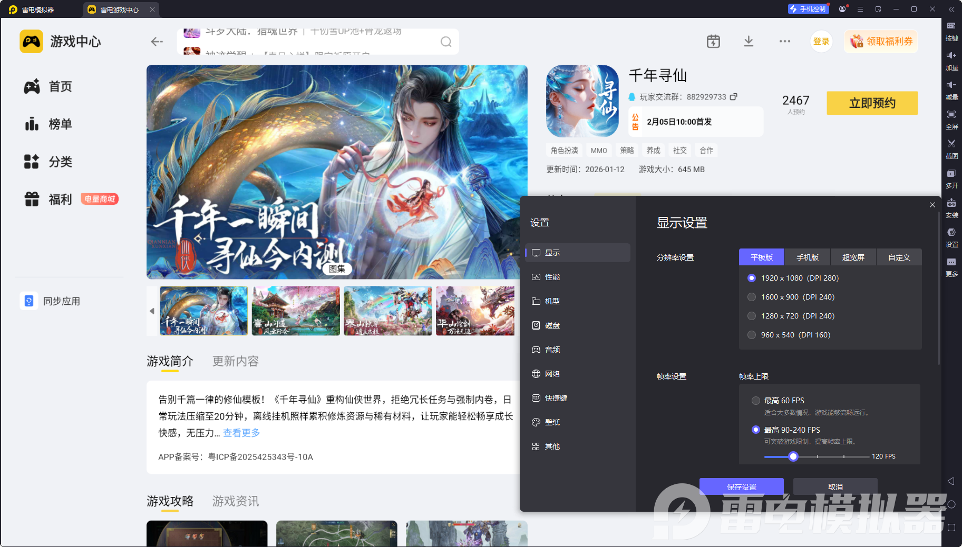Switch to 手机版 resolution tab
This screenshot has height=547, width=962.
point(808,257)
